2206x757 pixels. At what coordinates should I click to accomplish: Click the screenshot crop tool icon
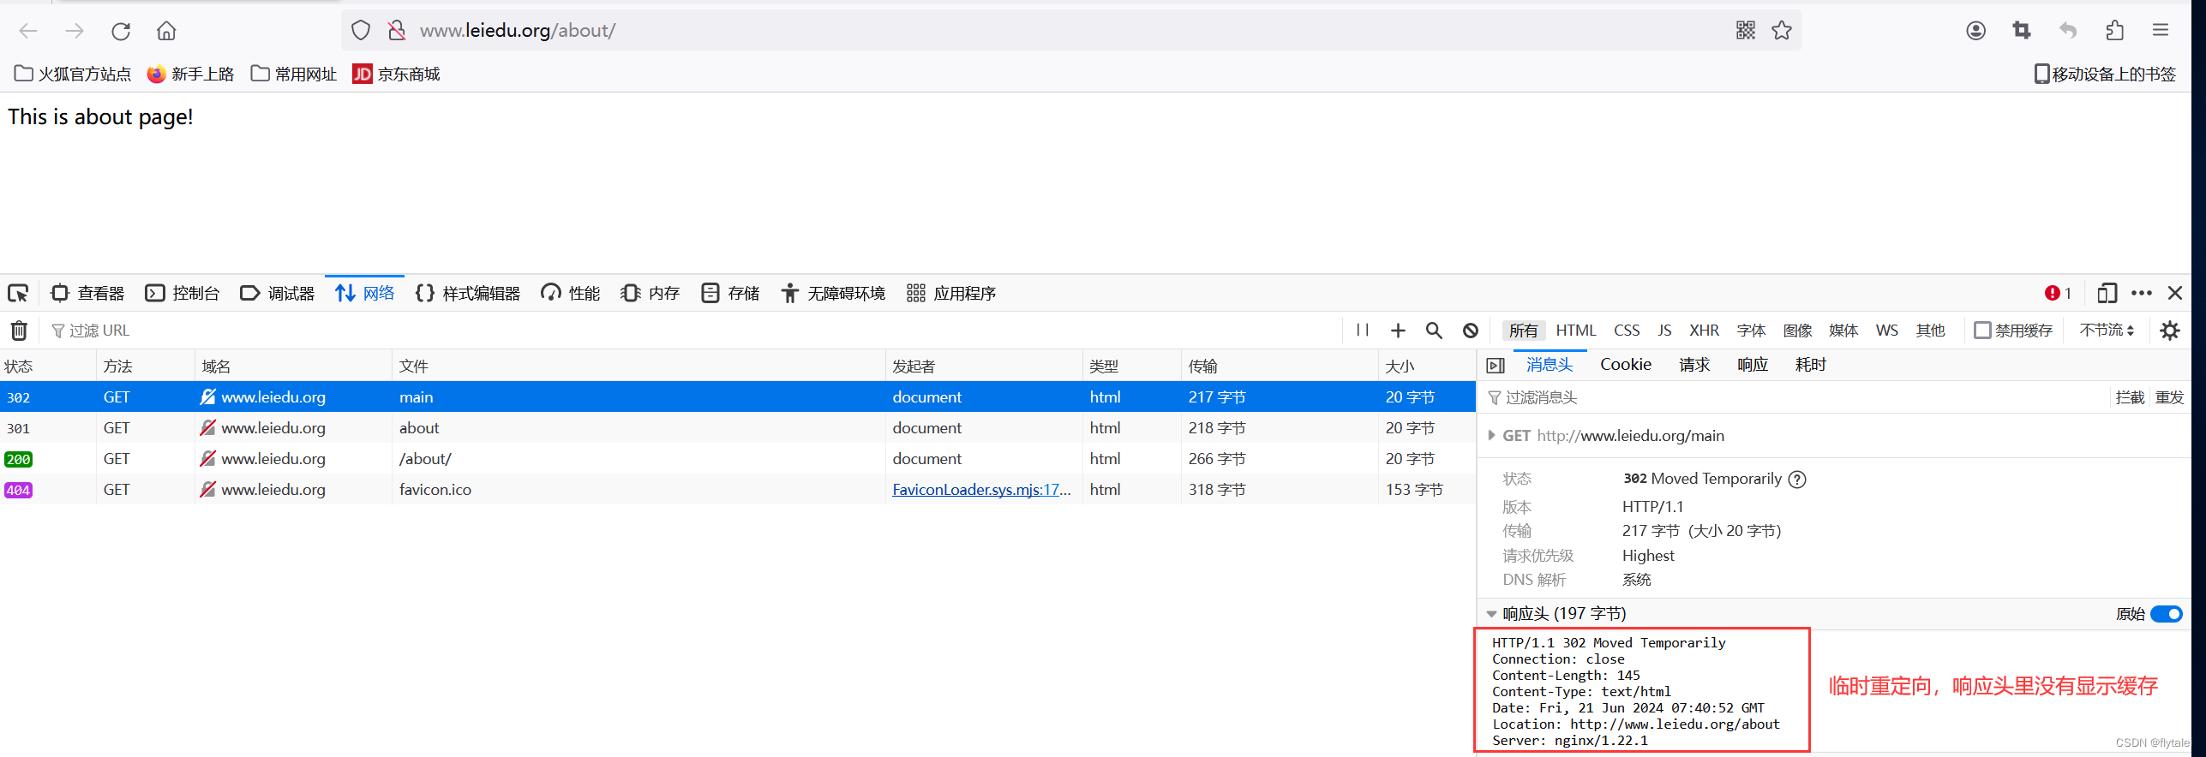(2022, 31)
